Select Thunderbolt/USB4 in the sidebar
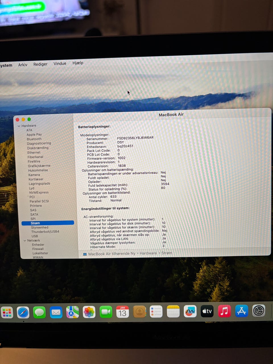Image resolution: width=273 pixels, height=364 pixels. coord(45,232)
